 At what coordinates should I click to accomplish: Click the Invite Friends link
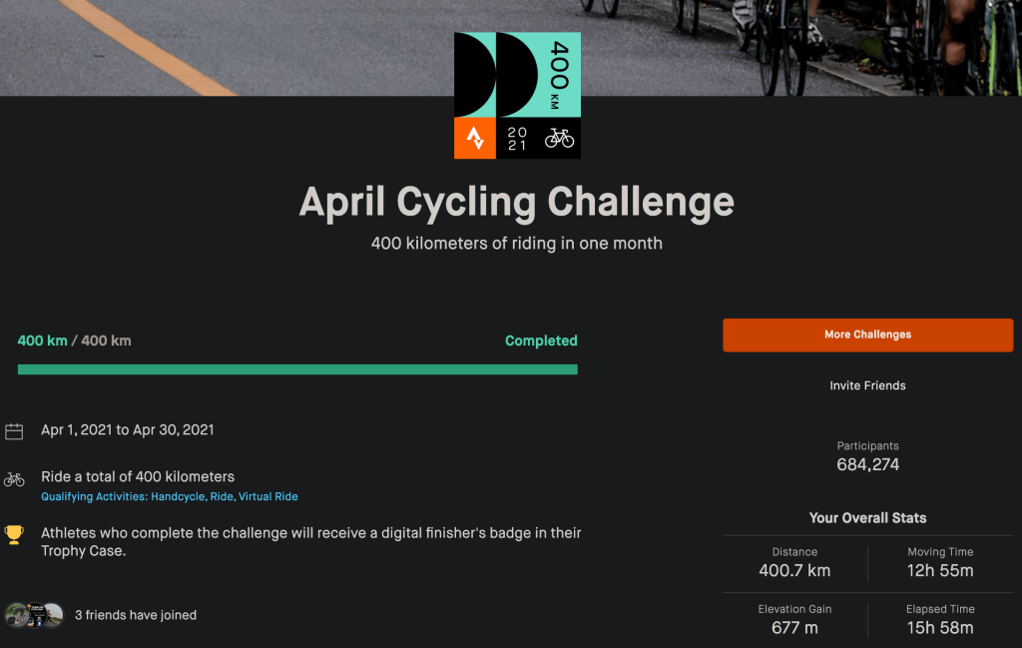867,385
